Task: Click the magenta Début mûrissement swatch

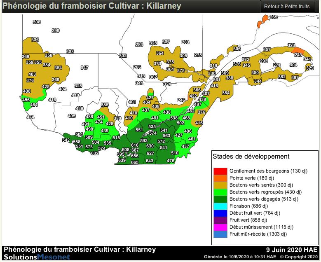Action: click(x=220, y=227)
